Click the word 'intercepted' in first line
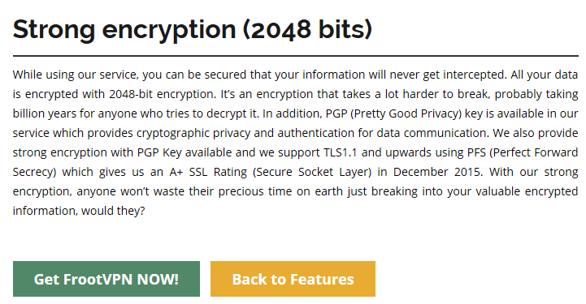Screen dimensions: 586x304 click(475, 75)
